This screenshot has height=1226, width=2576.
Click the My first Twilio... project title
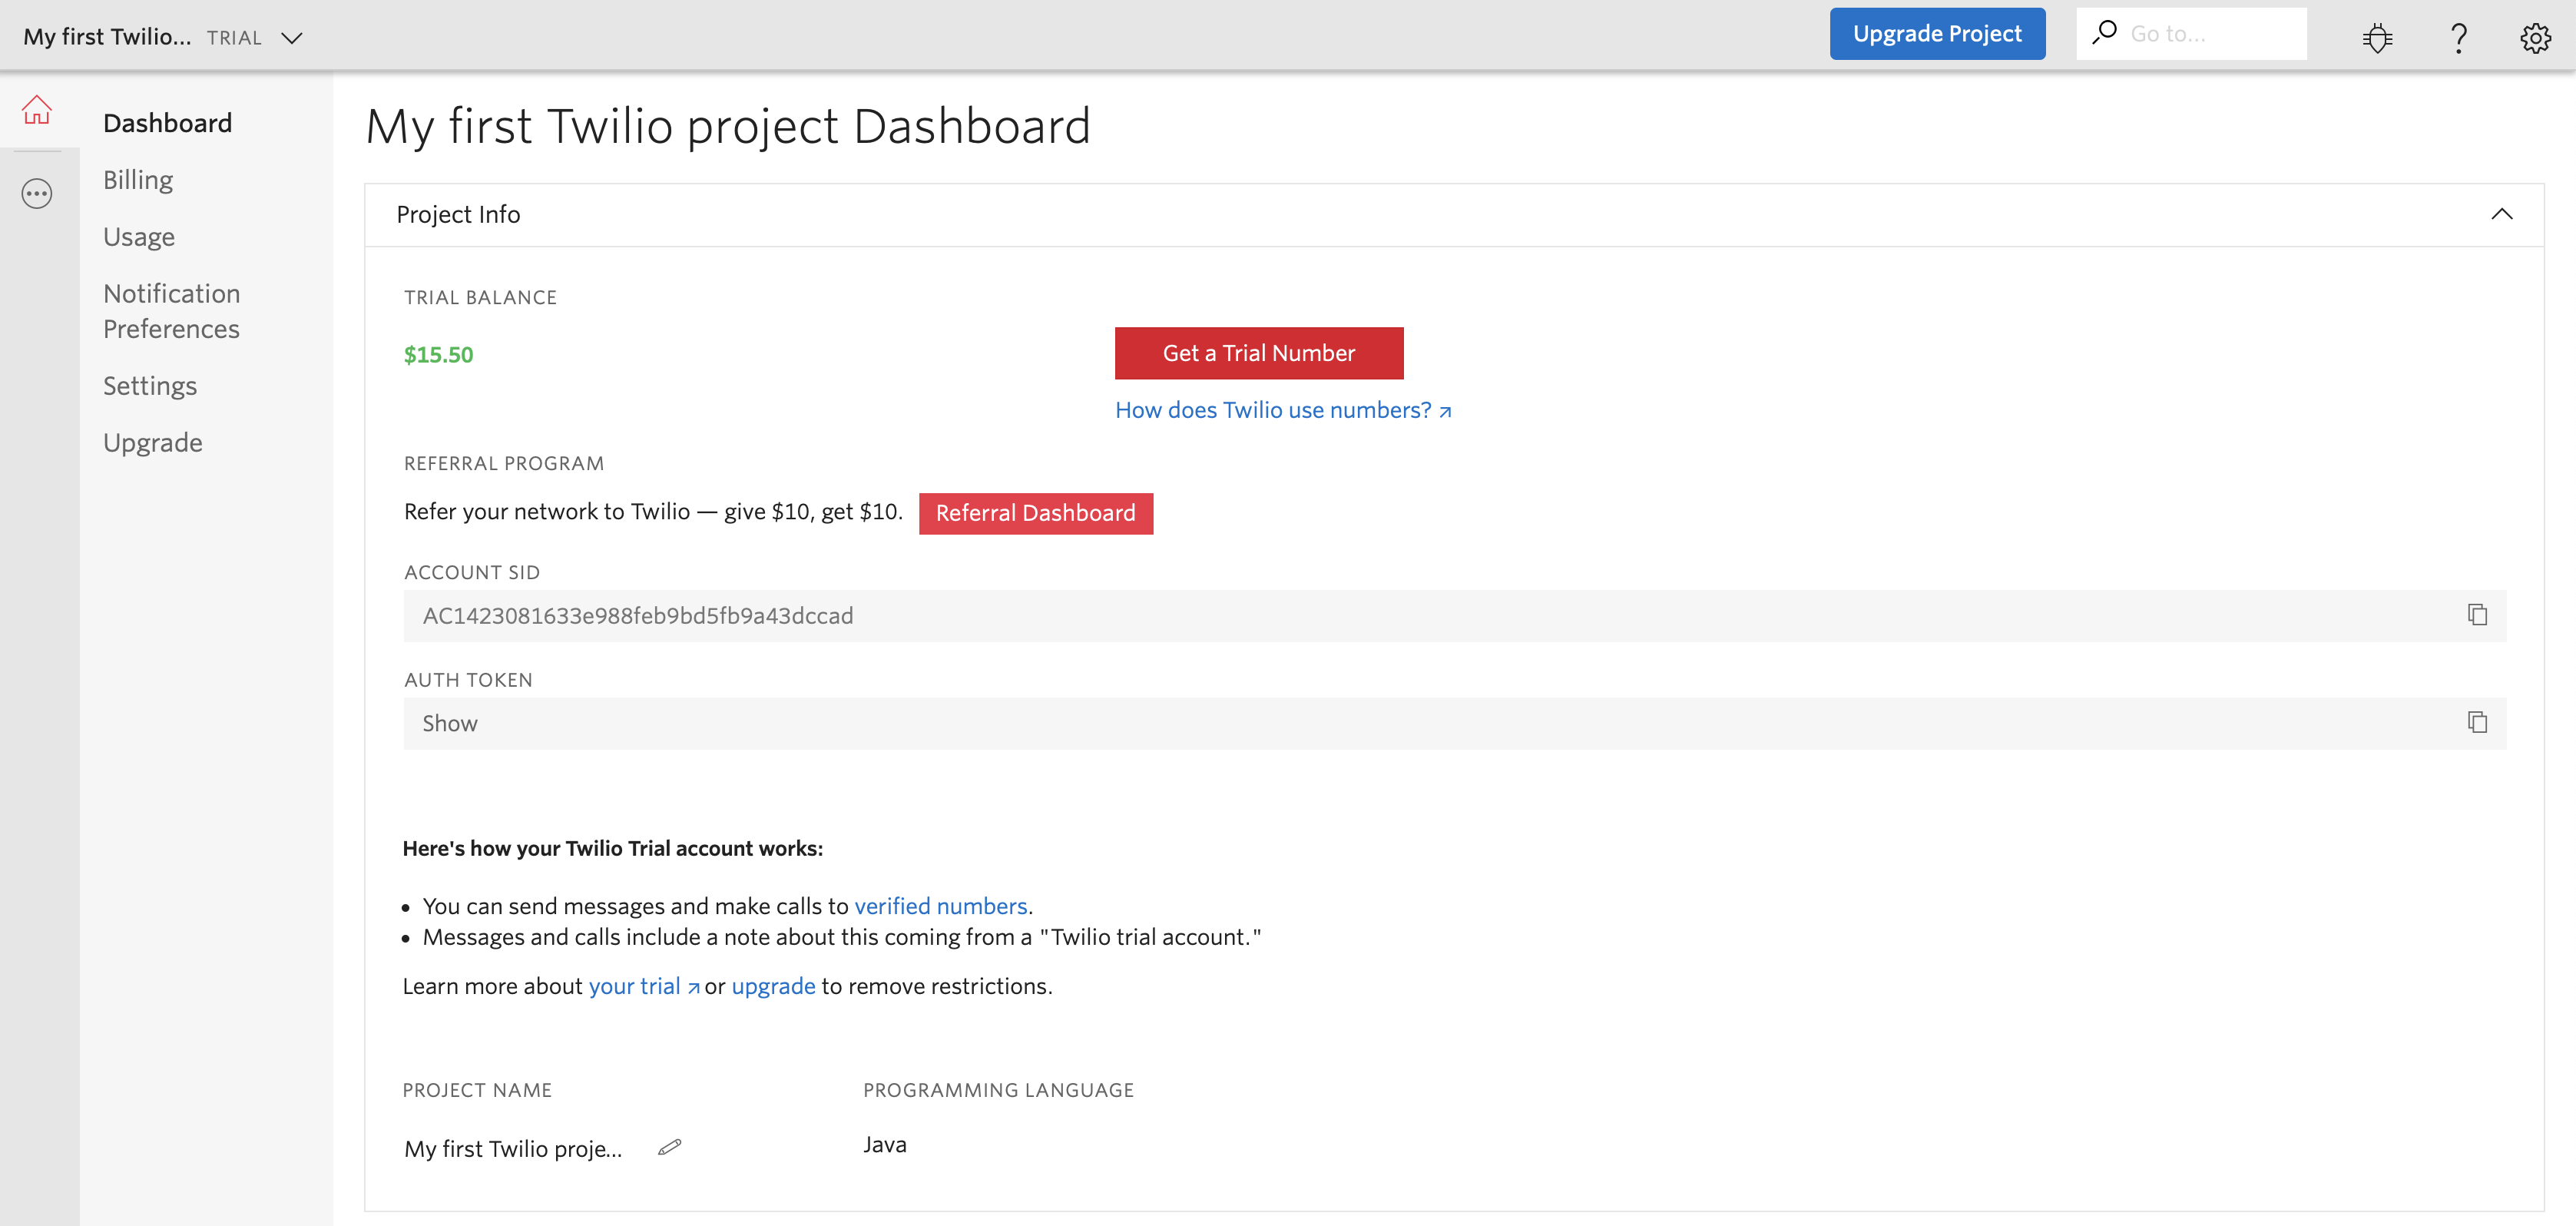tap(107, 37)
